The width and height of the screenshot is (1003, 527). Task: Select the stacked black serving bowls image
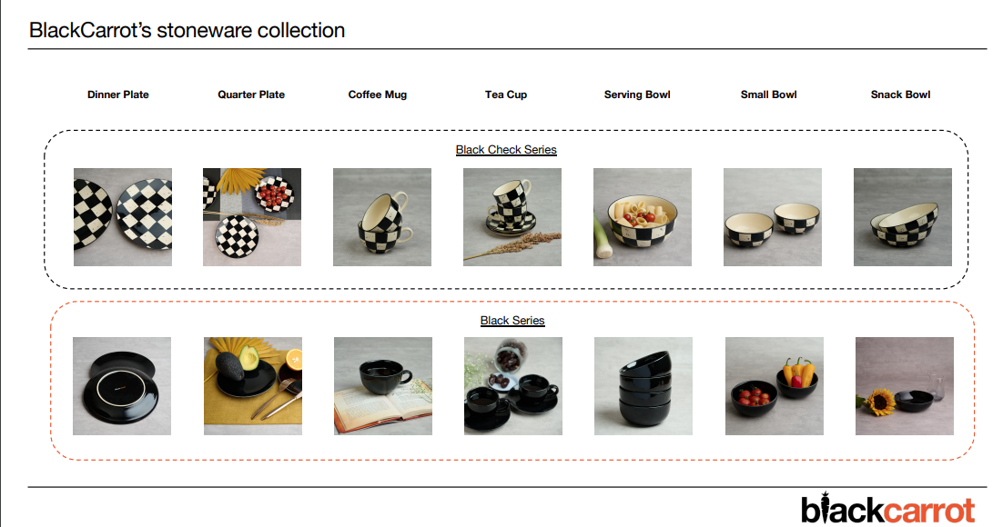tap(643, 386)
